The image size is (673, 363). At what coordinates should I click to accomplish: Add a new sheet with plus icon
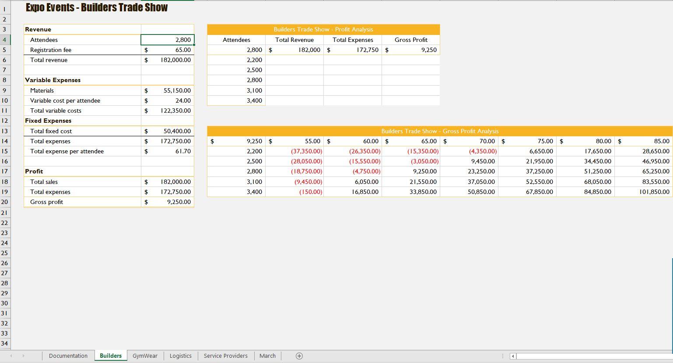[x=299, y=356]
